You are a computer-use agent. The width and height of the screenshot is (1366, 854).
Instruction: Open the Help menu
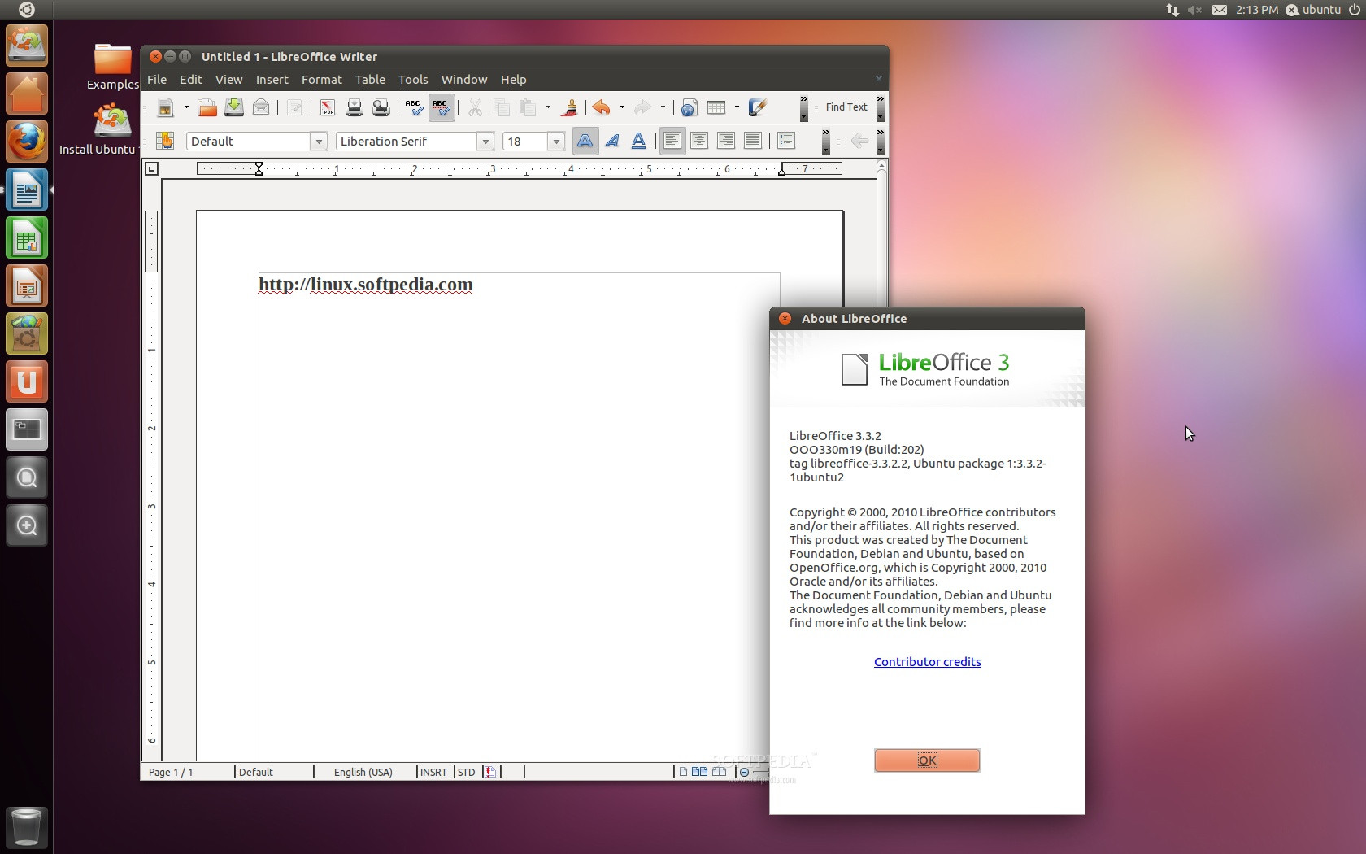513,80
